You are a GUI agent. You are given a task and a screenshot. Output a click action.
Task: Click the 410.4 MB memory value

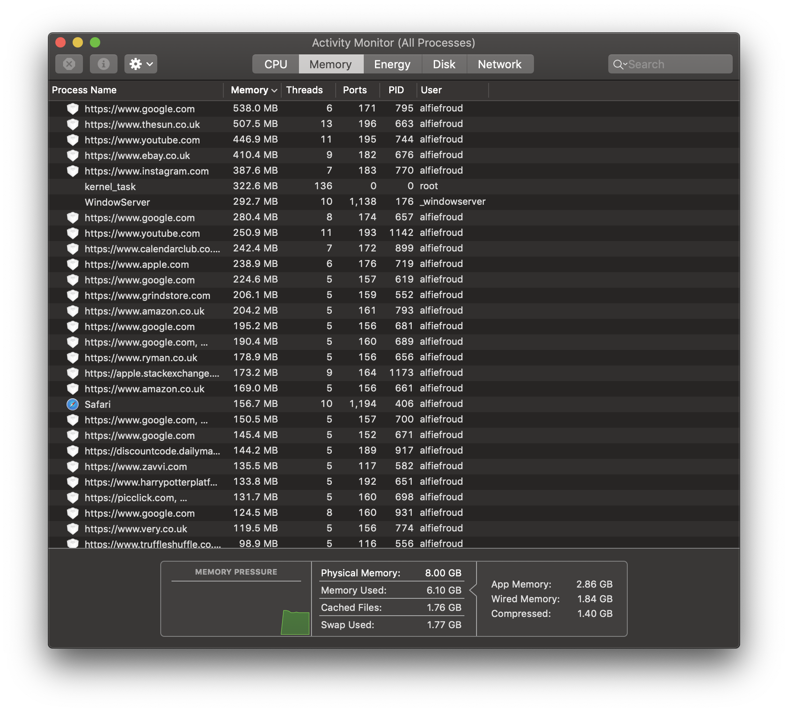255,155
